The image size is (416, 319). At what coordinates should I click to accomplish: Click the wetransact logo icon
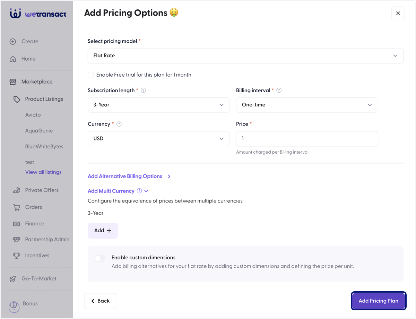tap(16, 14)
